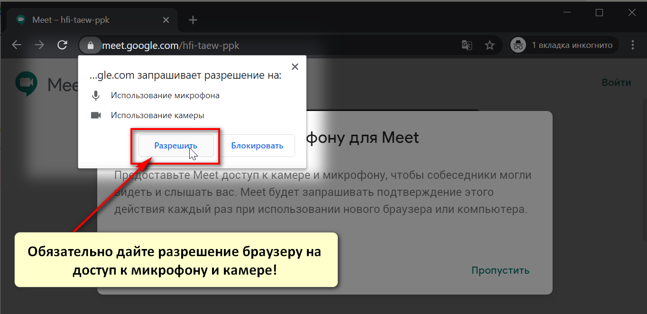Image resolution: width=647 pixels, height=314 pixels.
Task: Maximize the Chrome window
Action: click(x=600, y=13)
